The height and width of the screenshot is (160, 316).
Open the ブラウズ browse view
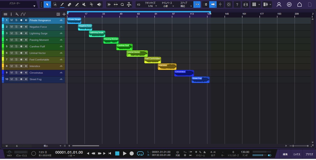[x=309, y=154]
